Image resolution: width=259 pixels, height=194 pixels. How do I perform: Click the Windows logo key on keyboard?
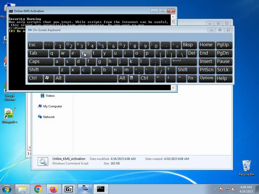tap(49, 79)
